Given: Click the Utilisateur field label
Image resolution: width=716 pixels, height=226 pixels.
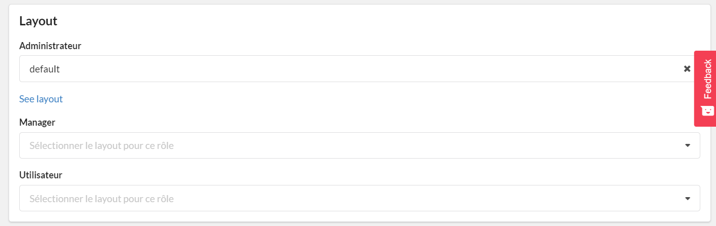Looking at the screenshot, I should coord(41,175).
